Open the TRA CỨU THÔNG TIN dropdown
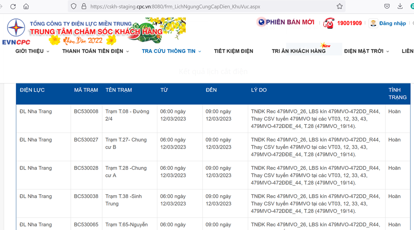 click(x=171, y=51)
